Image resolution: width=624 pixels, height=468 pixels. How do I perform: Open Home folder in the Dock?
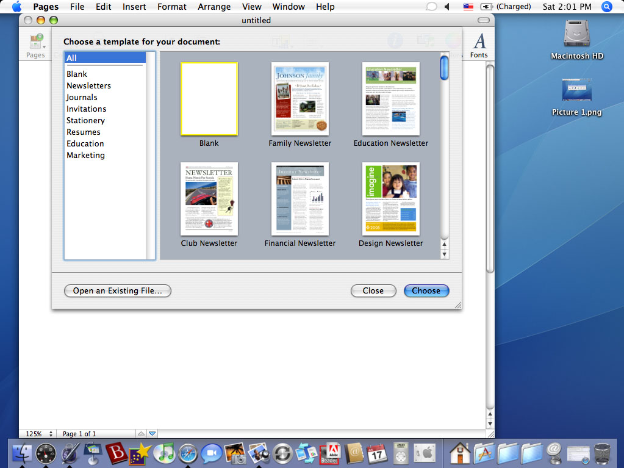pyautogui.click(x=460, y=454)
